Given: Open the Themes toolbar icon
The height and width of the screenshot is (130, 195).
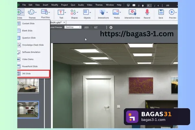Looking at the screenshot, I should tap(31, 12).
